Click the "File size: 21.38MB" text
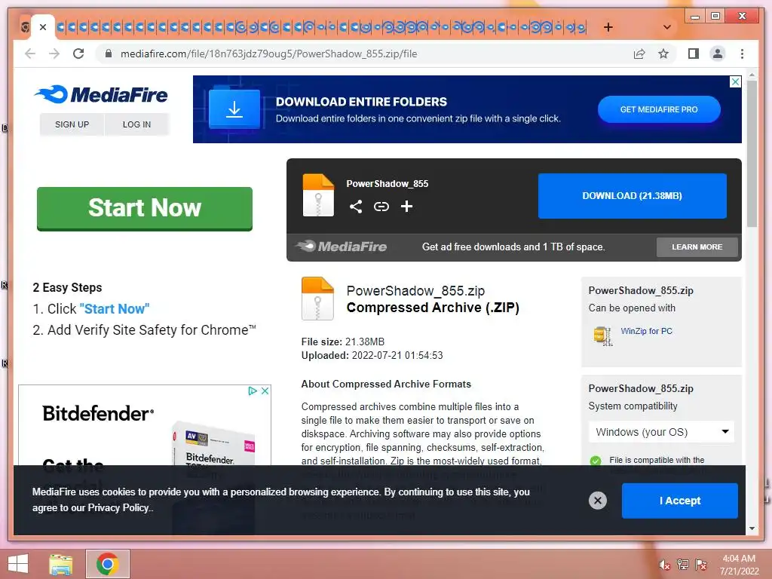Image resolution: width=772 pixels, height=579 pixels. click(x=343, y=342)
